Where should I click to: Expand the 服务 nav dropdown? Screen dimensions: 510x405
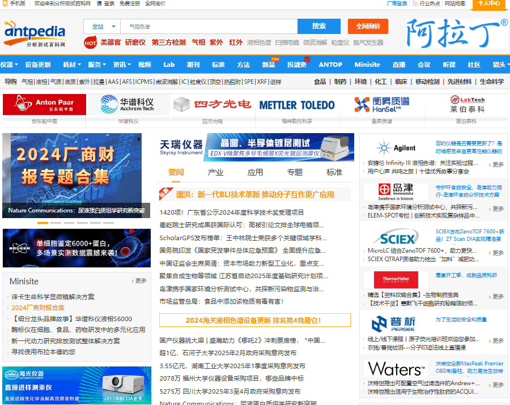tap(97, 65)
